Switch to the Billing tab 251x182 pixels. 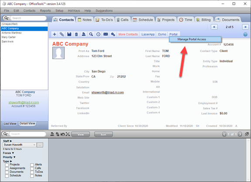(204, 20)
